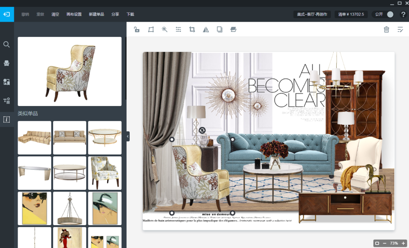The width and height of the screenshot is (409, 248).
Task: Click the flip horizontal mirror icon
Action: coord(206,29)
